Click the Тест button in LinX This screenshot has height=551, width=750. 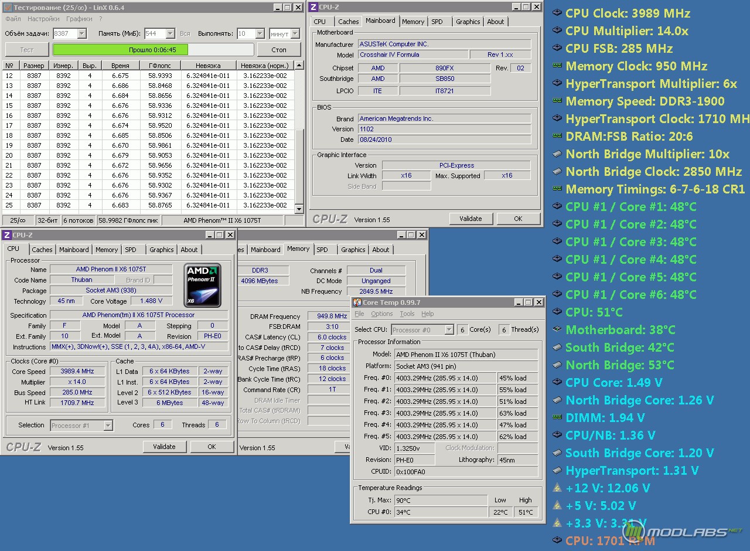point(27,50)
